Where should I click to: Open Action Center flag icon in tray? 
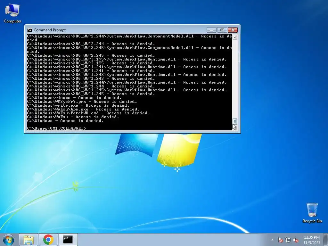pyautogui.click(x=280, y=240)
